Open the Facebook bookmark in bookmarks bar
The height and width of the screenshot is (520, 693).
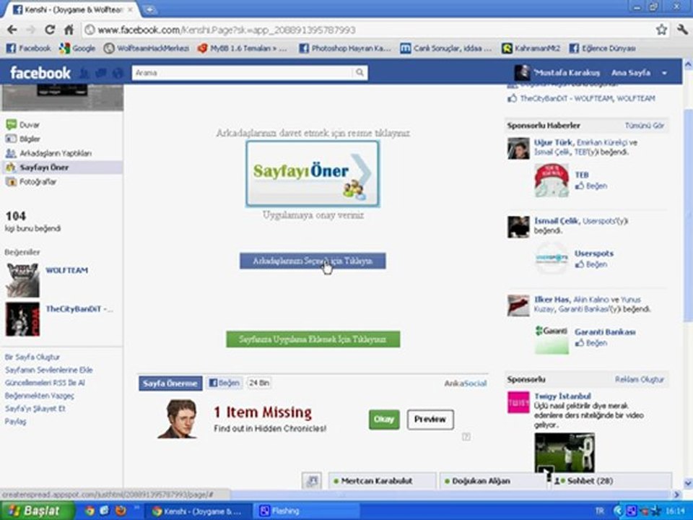[x=28, y=48]
